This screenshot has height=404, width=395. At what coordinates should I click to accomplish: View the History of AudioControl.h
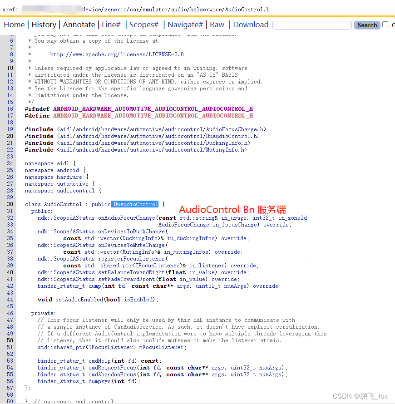click(44, 25)
